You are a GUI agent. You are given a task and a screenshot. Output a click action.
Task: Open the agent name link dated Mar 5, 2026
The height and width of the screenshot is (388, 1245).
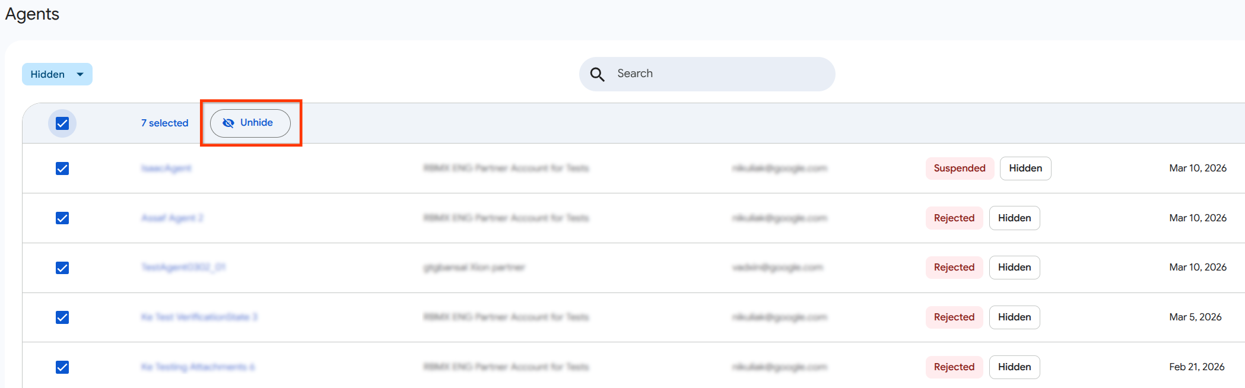[199, 317]
